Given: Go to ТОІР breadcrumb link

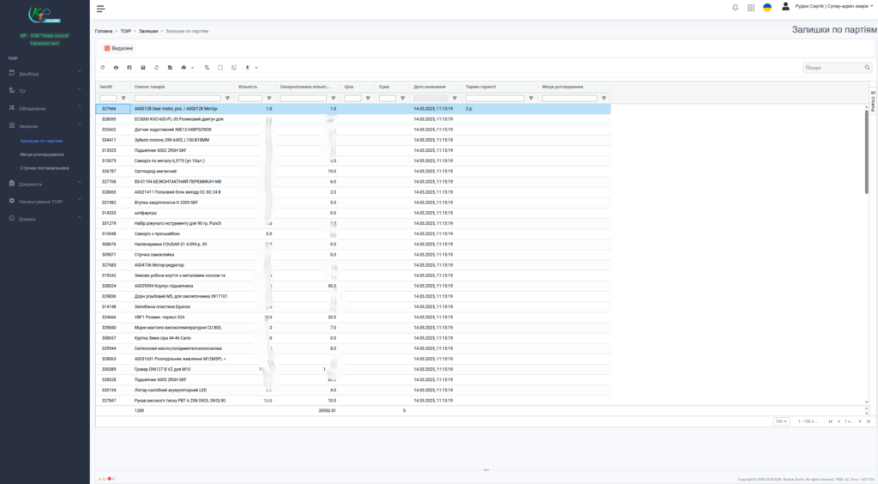Looking at the screenshot, I should [126, 31].
